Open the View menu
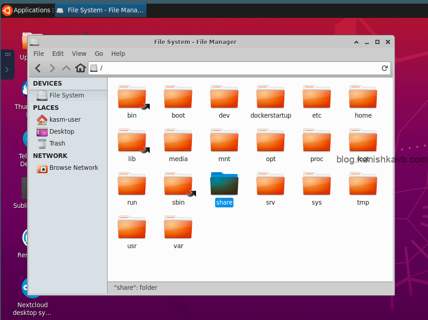428x320 pixels. point(79,54)
